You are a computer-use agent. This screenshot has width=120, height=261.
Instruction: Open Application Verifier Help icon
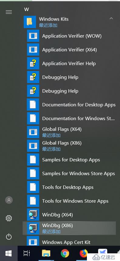(33, 63)
